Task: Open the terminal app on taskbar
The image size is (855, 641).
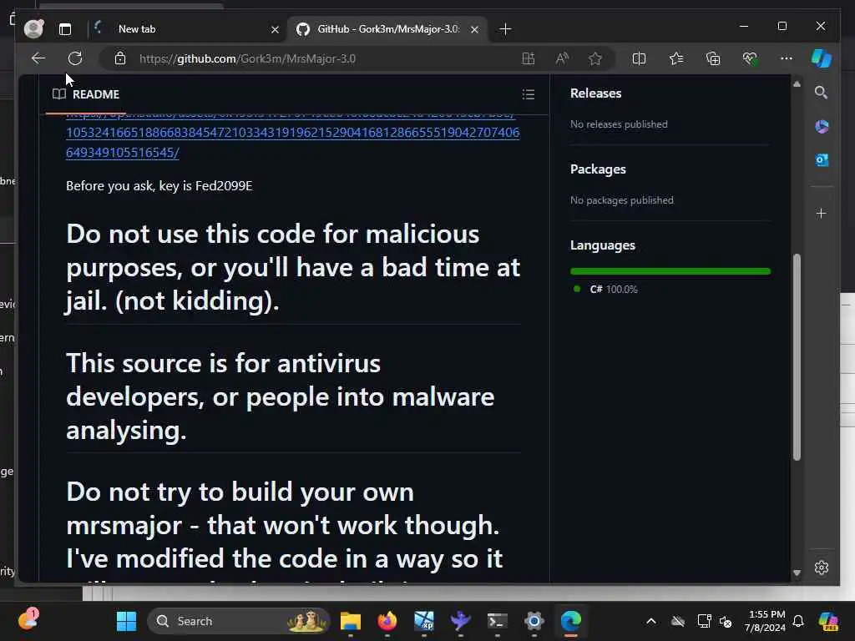Action: click(498, 621)
